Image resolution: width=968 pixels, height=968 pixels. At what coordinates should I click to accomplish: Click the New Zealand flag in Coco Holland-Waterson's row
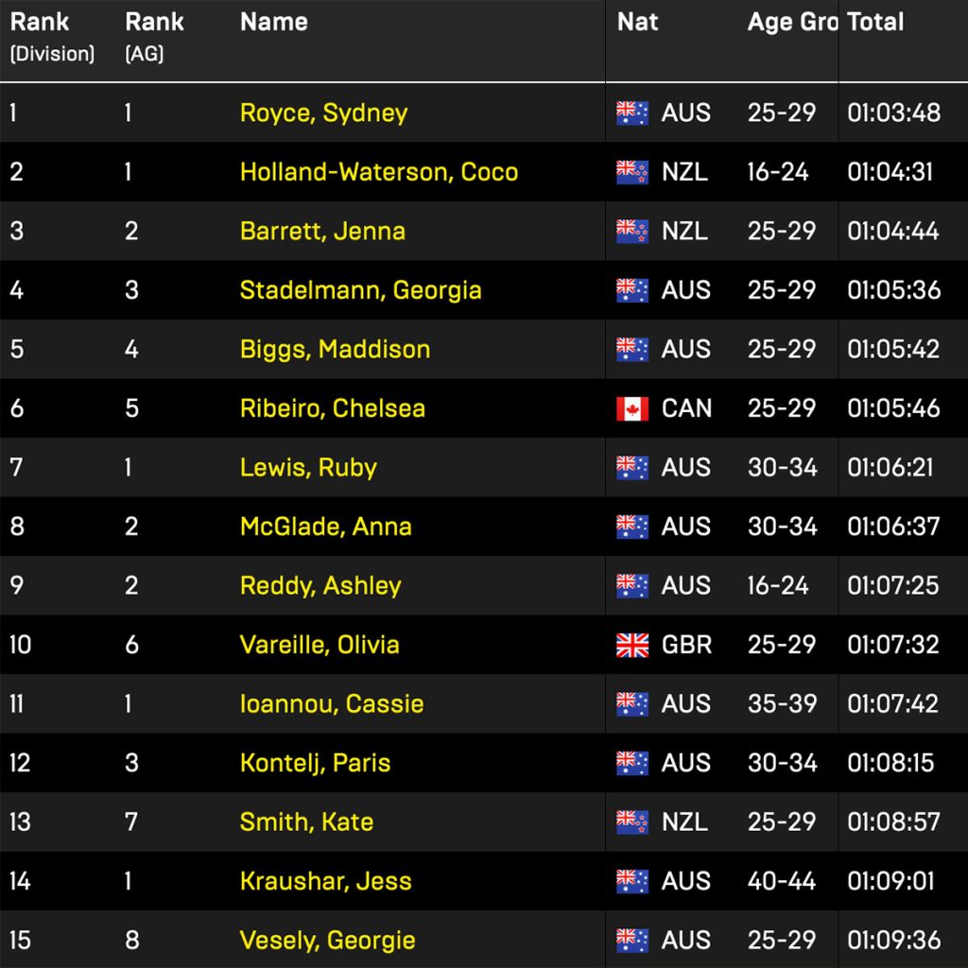632,172
